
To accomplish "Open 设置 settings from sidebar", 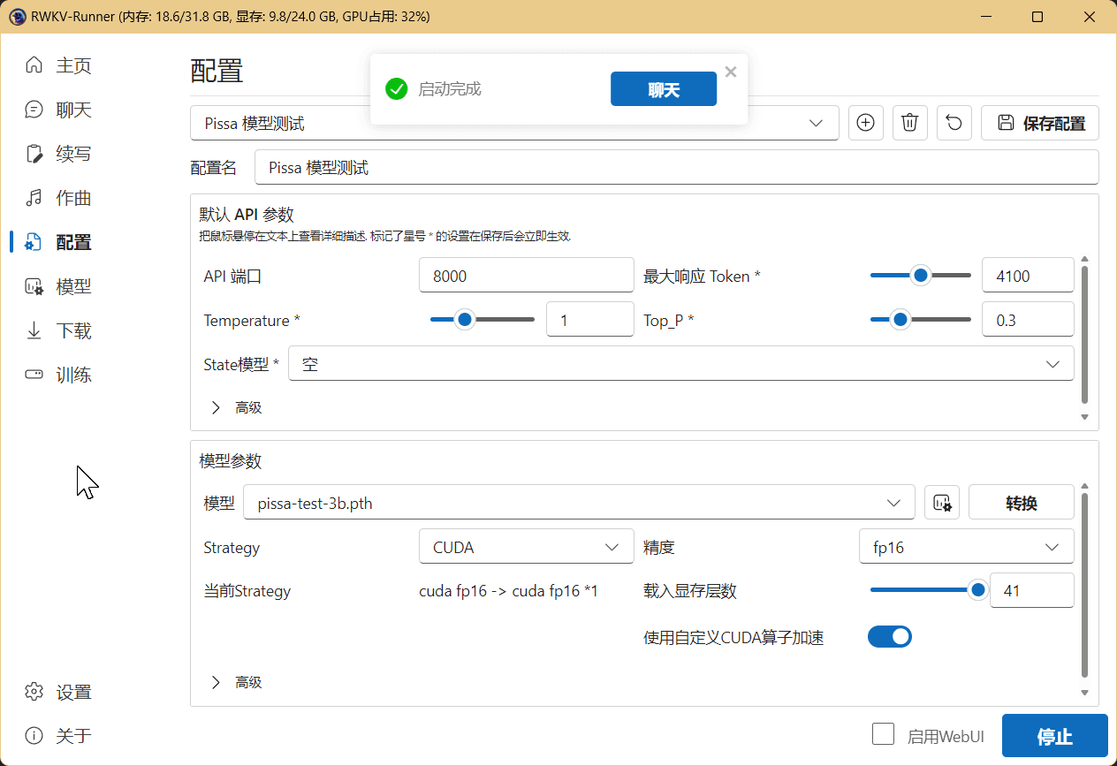I will pyautogui.click(x=73, y=692).
